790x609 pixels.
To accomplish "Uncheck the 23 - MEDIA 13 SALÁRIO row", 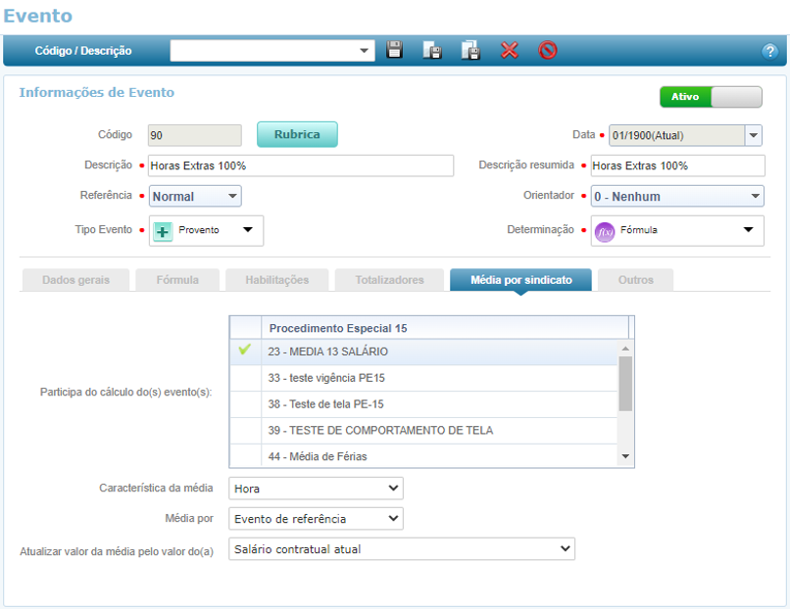I will click(245, 351).
